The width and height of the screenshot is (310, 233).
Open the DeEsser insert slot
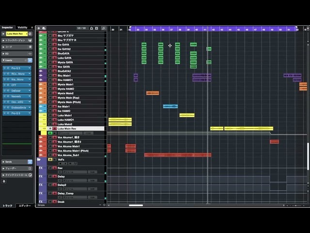click(17, 91)
